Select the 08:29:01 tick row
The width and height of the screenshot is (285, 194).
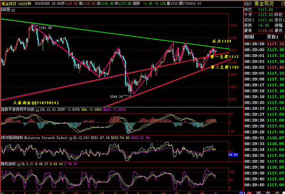click(265, 56)
